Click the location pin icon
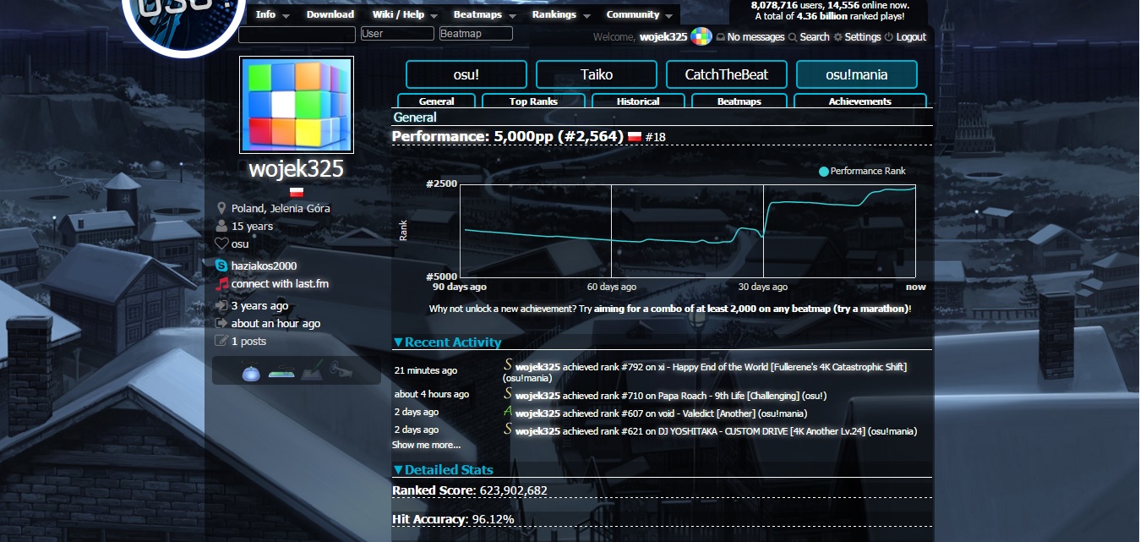 (x=221, y=208)
